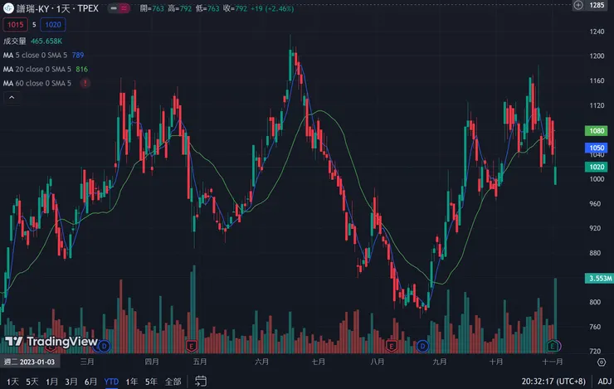The width and height of the screenshot is (614, 389).
Task: Collapse the indicator legend with chevron
Action: (x=12, y=97)
